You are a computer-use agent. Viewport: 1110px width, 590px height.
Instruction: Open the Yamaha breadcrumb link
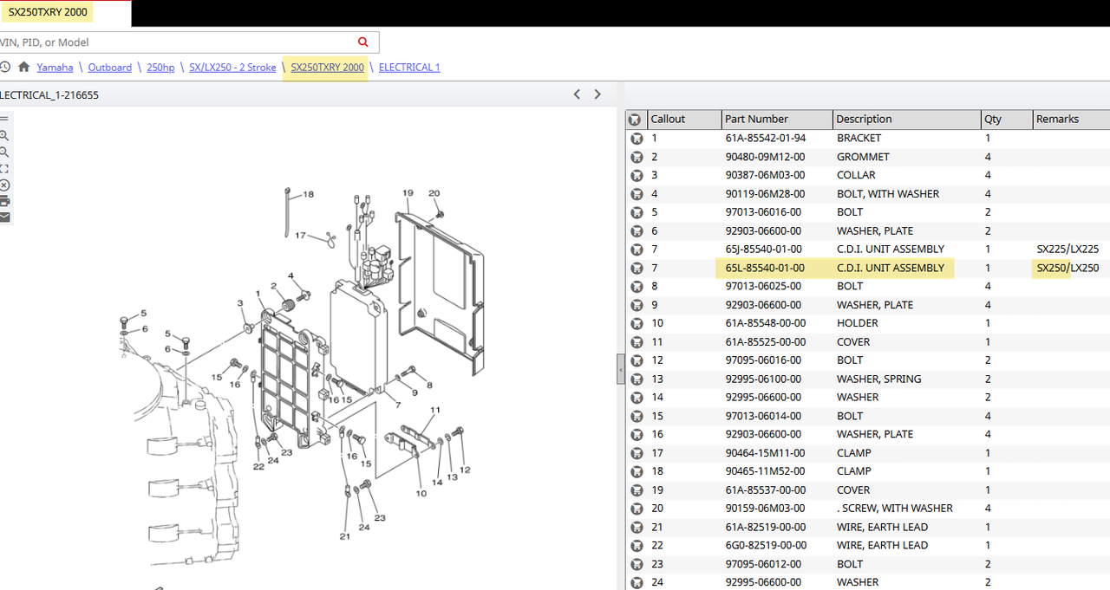coord(55,67)
